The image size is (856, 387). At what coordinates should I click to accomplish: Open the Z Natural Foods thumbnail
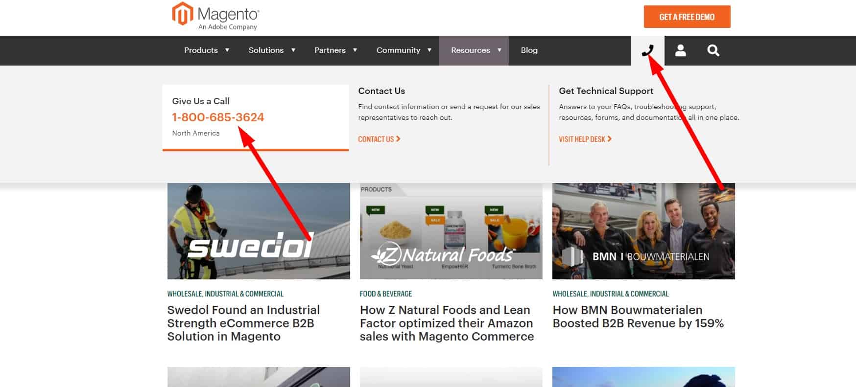coord(451,231)
